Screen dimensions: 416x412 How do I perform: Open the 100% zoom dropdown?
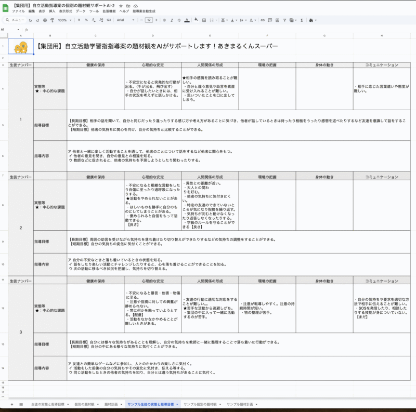[65, 20]
